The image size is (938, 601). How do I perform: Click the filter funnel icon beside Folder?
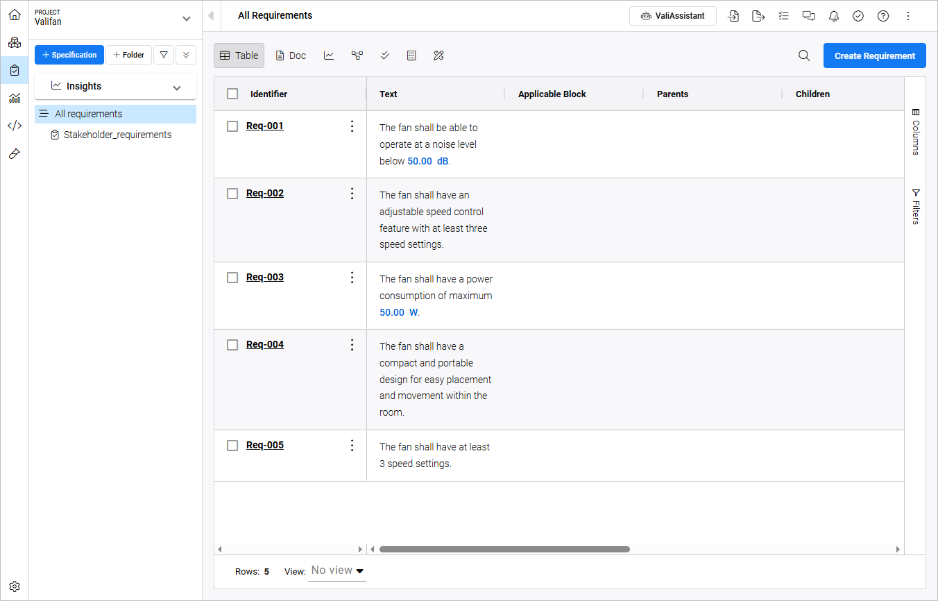click(163, 55)
